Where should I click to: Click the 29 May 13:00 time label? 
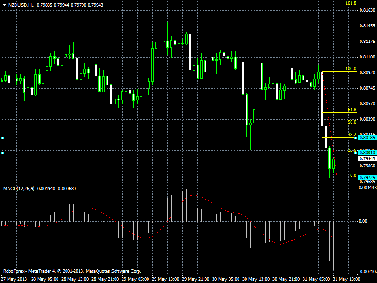(165, 279)
